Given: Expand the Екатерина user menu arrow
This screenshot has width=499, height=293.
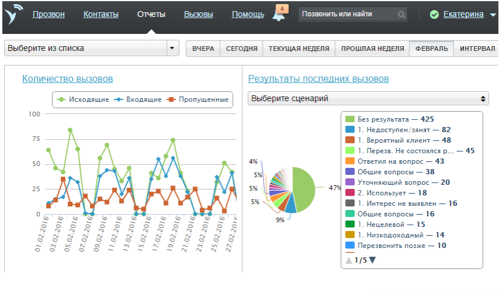Looking at the screenshot, I should click(493, 15).
